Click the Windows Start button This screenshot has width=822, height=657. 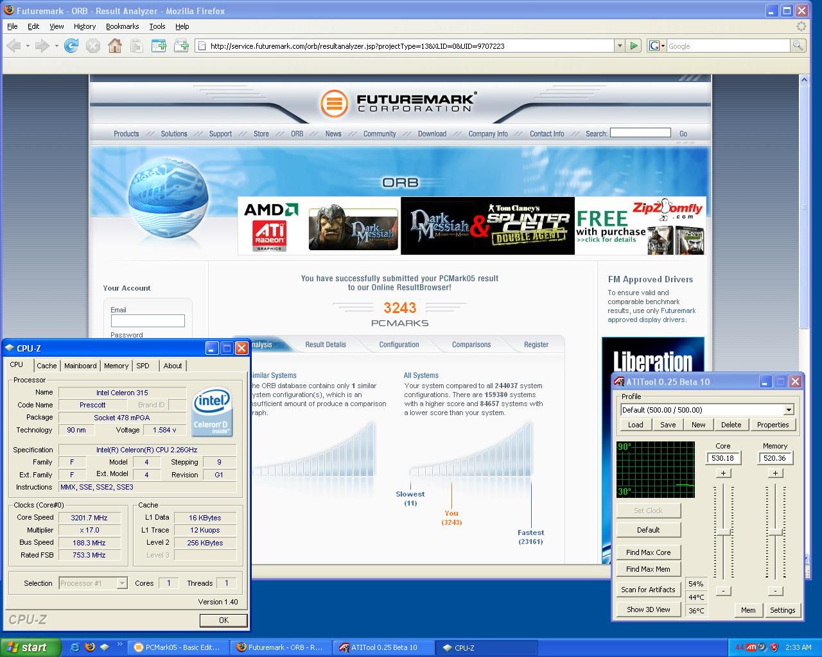30,647
